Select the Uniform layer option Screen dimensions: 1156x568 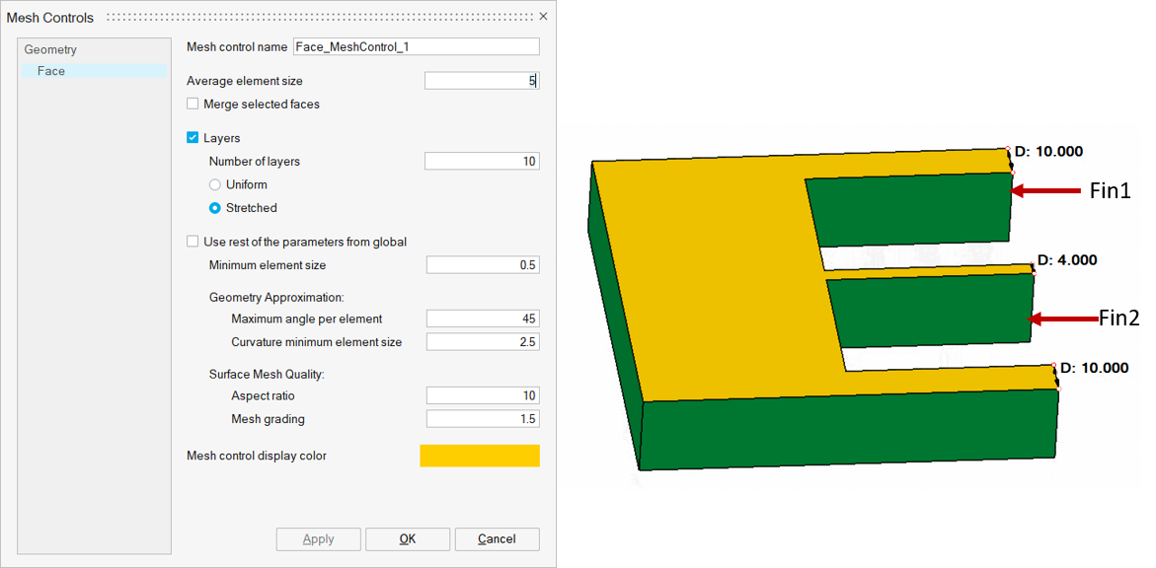coord(215,185)
